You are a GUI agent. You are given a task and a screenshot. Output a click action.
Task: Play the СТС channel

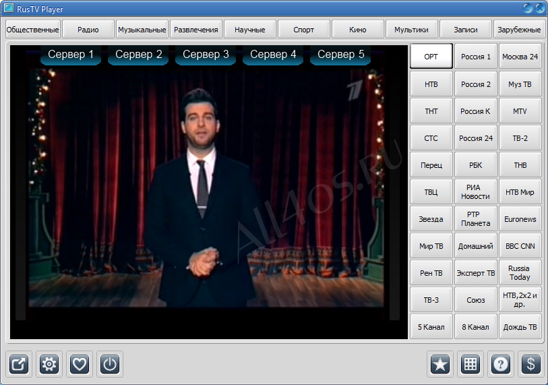[431, 138]
